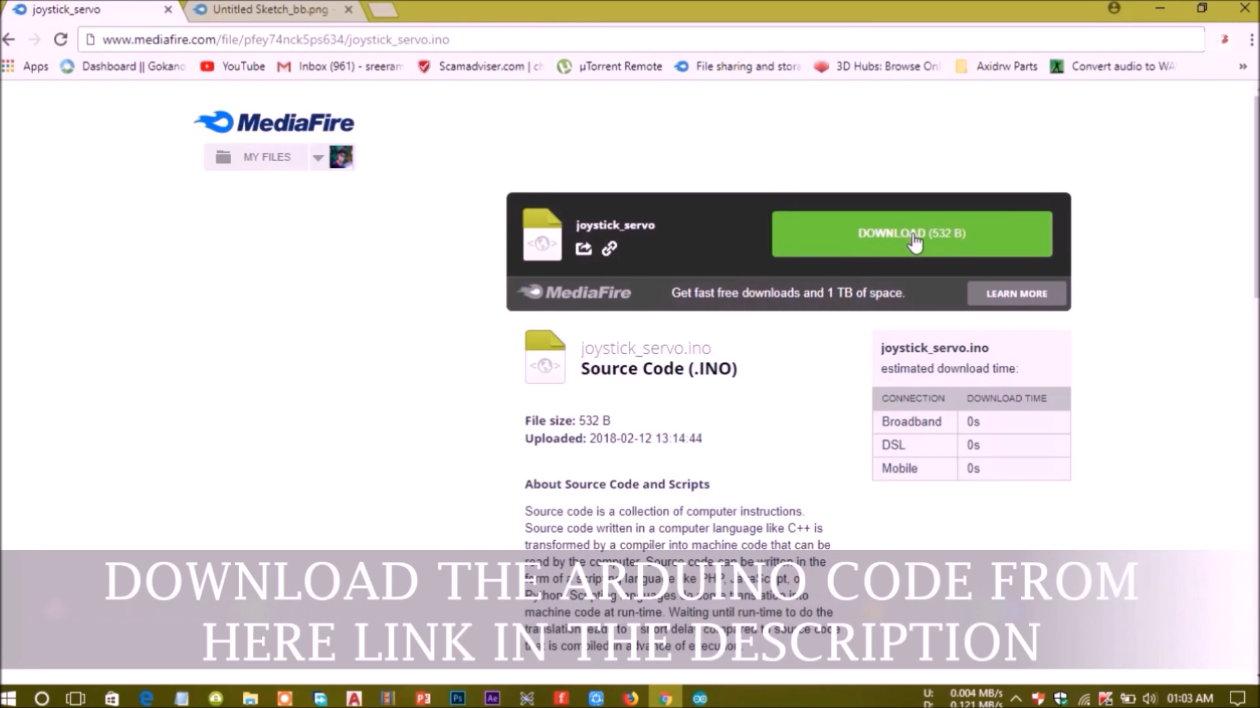
Task: Expand the account dropdown next to MY FILES
Action: 318,157
